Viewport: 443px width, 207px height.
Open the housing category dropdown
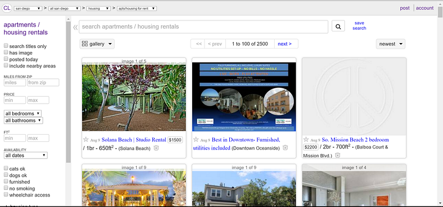coord(99,8)
